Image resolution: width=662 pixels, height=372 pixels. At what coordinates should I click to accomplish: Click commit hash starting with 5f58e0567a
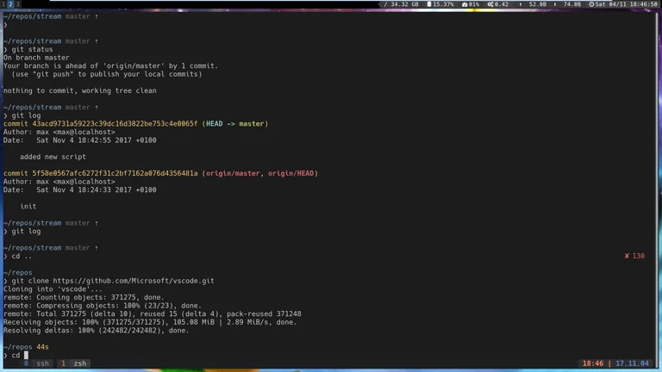tap(115, 173)
